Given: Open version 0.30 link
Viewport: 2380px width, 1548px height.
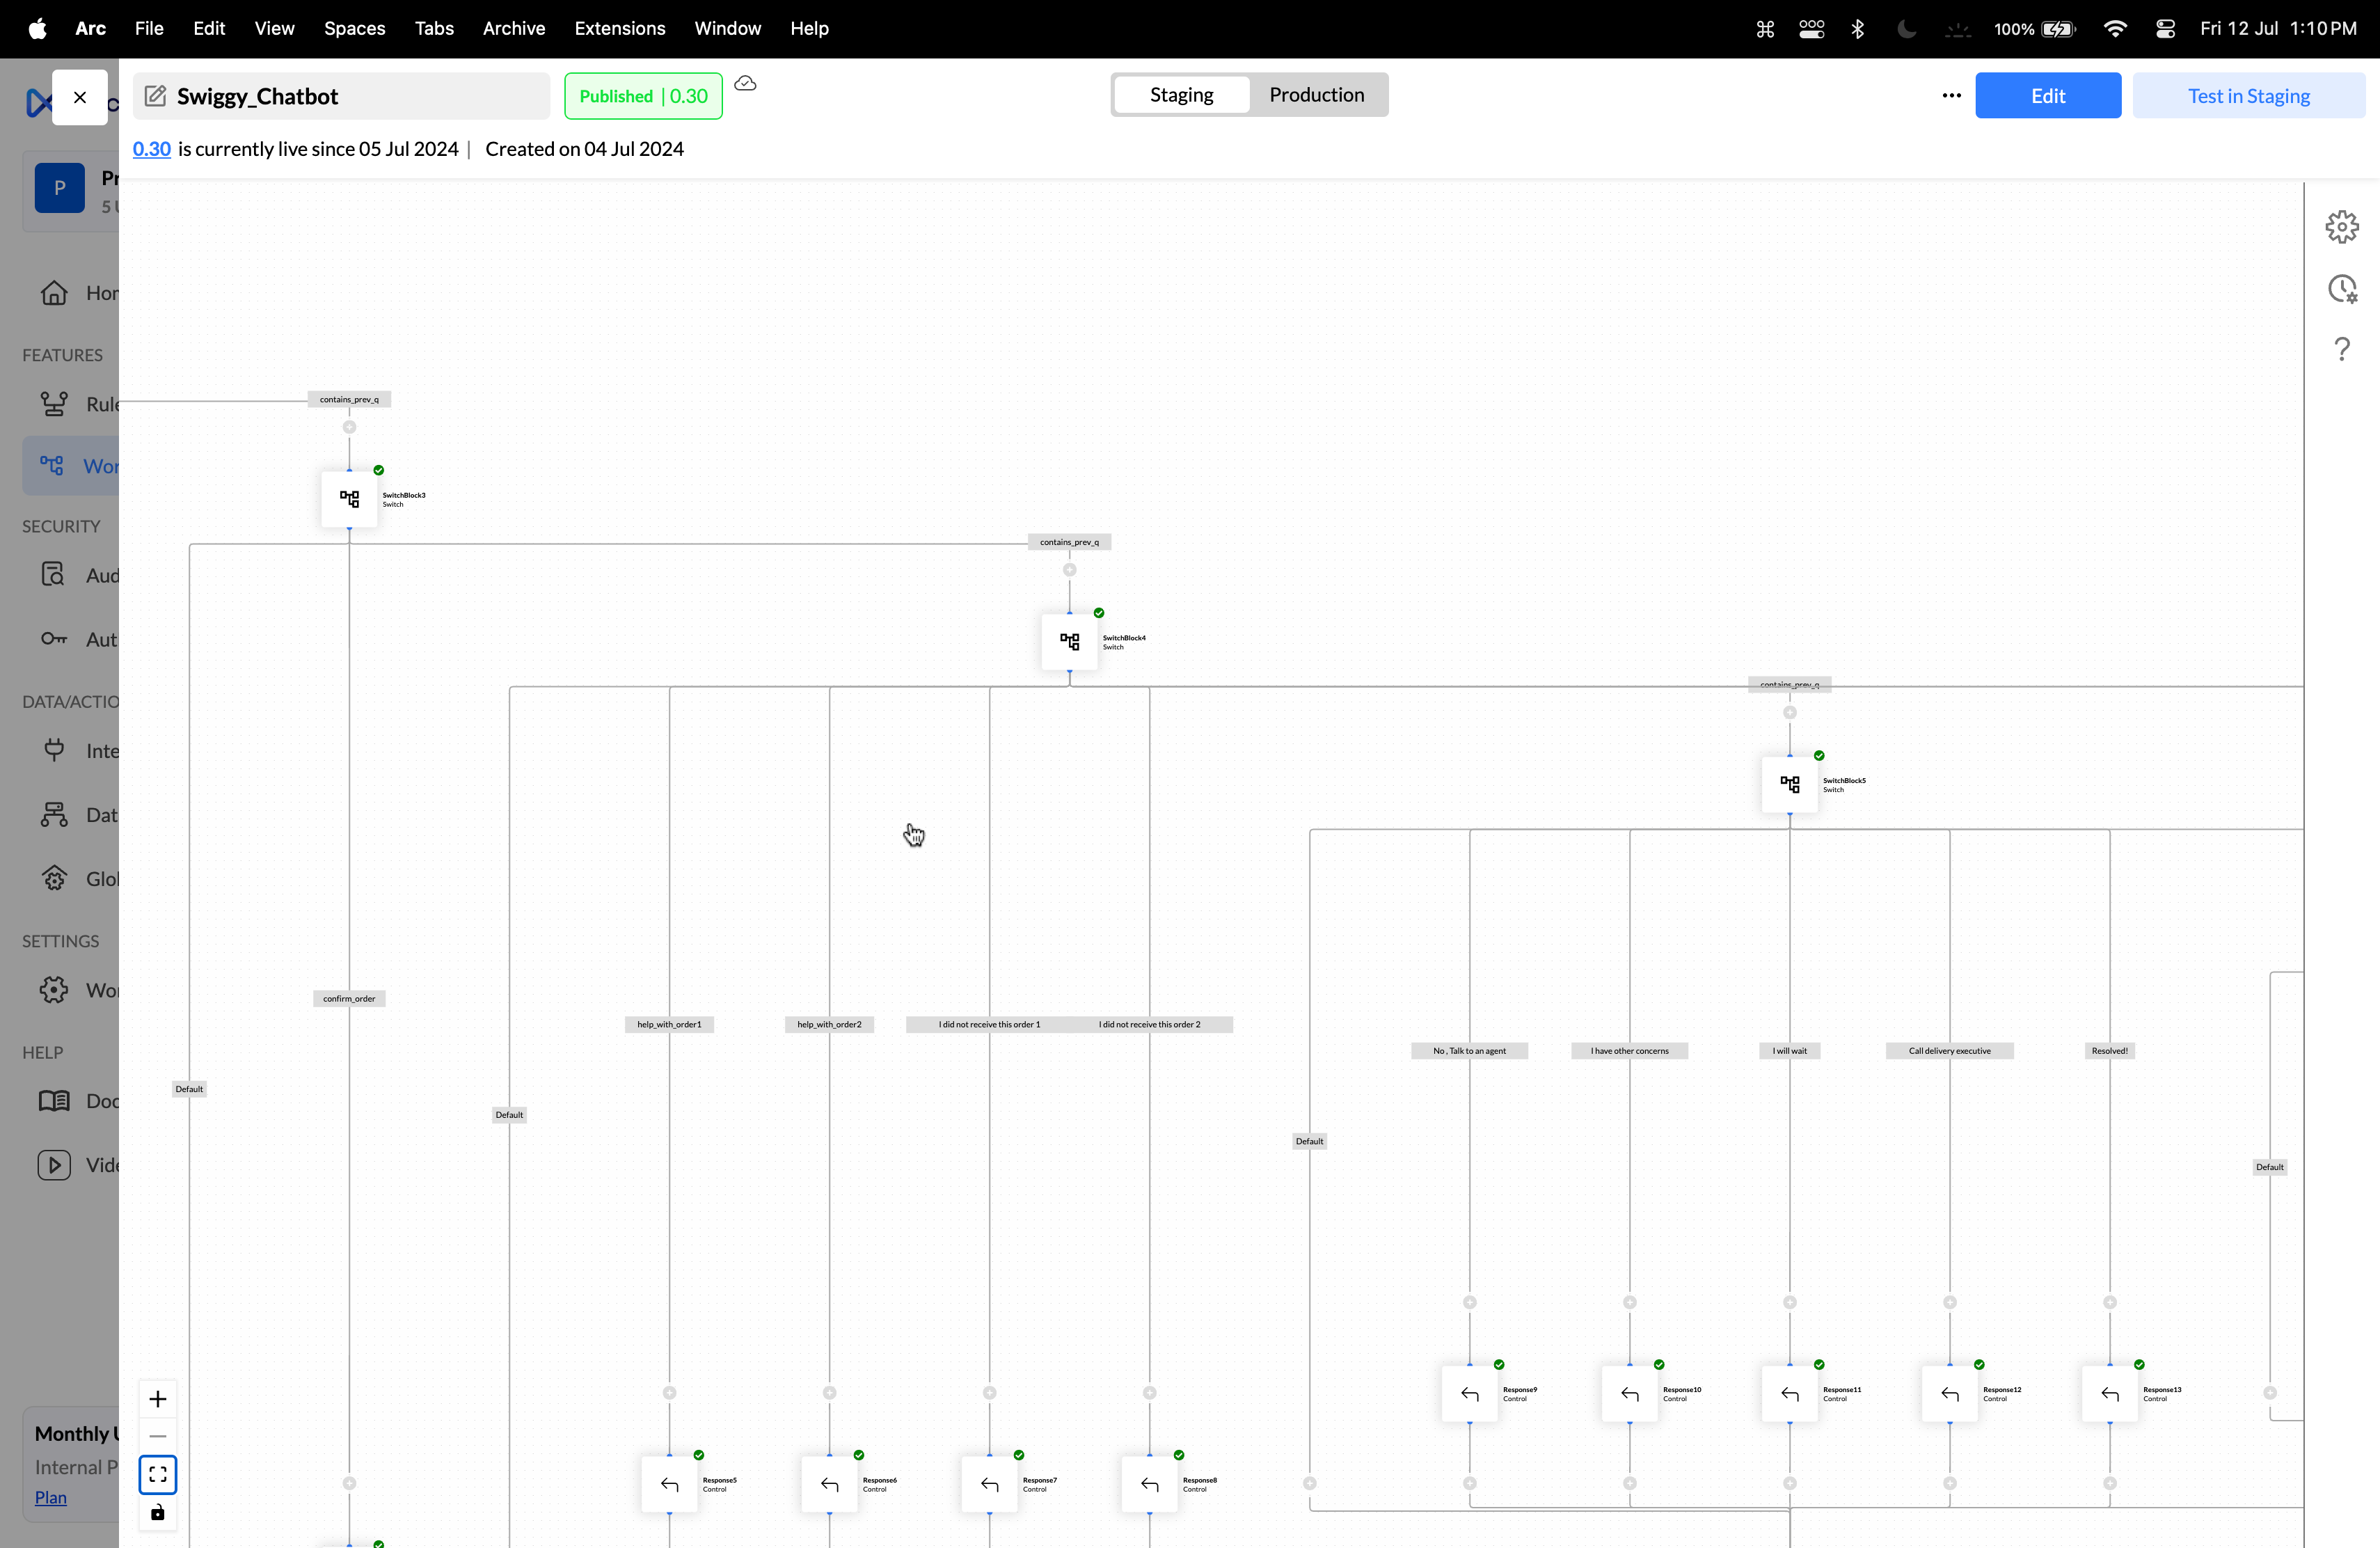Looking at the screenshot, I should (x=151, y=149).
